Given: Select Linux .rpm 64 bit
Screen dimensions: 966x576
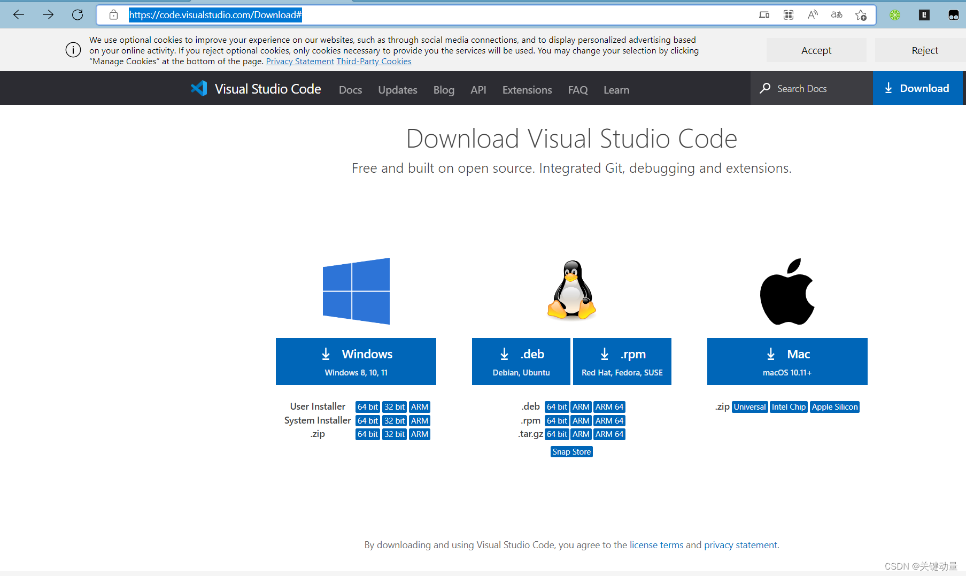Looking at the screenshot, I should [x=557, y=421].
